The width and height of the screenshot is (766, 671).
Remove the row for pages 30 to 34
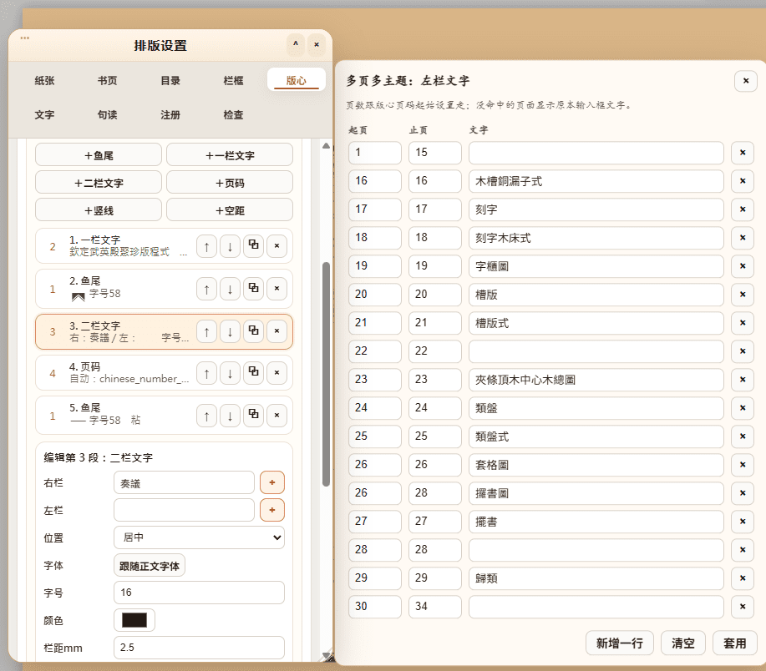(x=743, y=606)
